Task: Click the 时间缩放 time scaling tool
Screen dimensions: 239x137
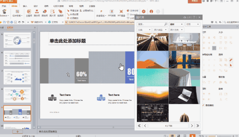Action: point(73,18)
